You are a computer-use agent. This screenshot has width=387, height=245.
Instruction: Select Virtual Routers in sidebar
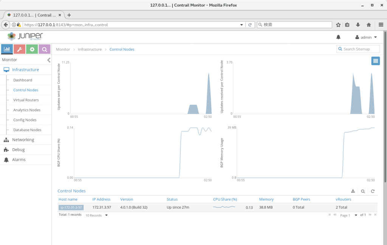pyautogui.click(x=26, y=100)
